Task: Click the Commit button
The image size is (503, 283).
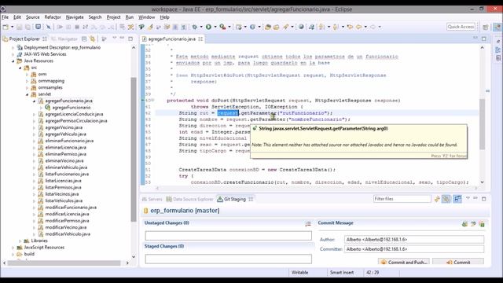Action: [x=458, y=262]
